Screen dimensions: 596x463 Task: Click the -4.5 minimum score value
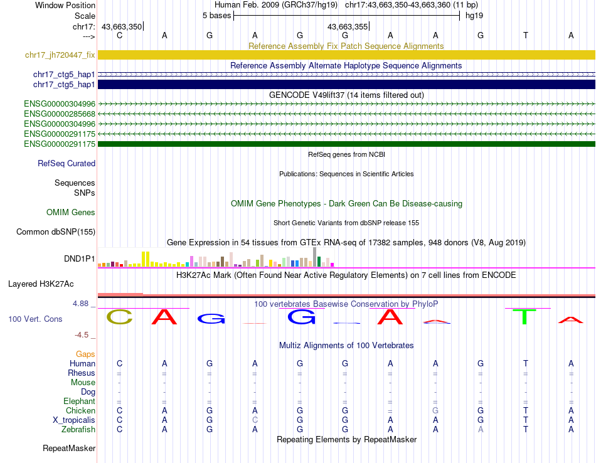(82, 335)
